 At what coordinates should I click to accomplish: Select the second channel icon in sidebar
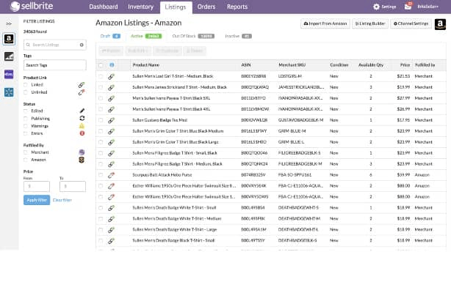pyautogui.click(x=9, y=56)
